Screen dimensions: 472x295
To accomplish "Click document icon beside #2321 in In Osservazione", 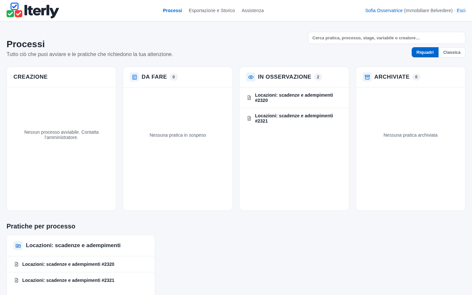I will 249,118.
